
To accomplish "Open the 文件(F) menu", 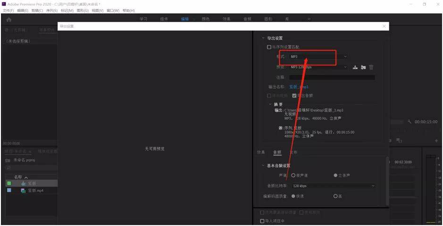I will [x=8, y=10].
